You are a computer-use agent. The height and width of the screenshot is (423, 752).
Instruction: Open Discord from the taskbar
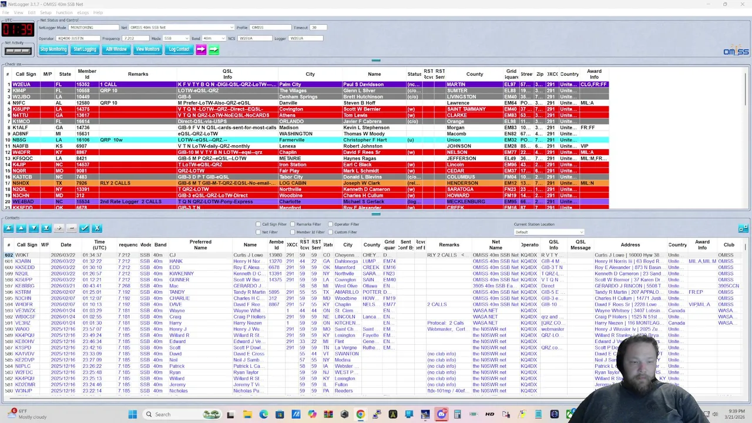(x=441, y=414)
